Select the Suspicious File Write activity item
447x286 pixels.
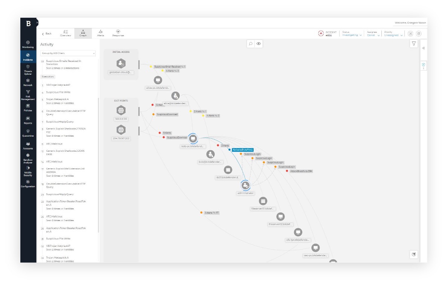click(58, 92)
